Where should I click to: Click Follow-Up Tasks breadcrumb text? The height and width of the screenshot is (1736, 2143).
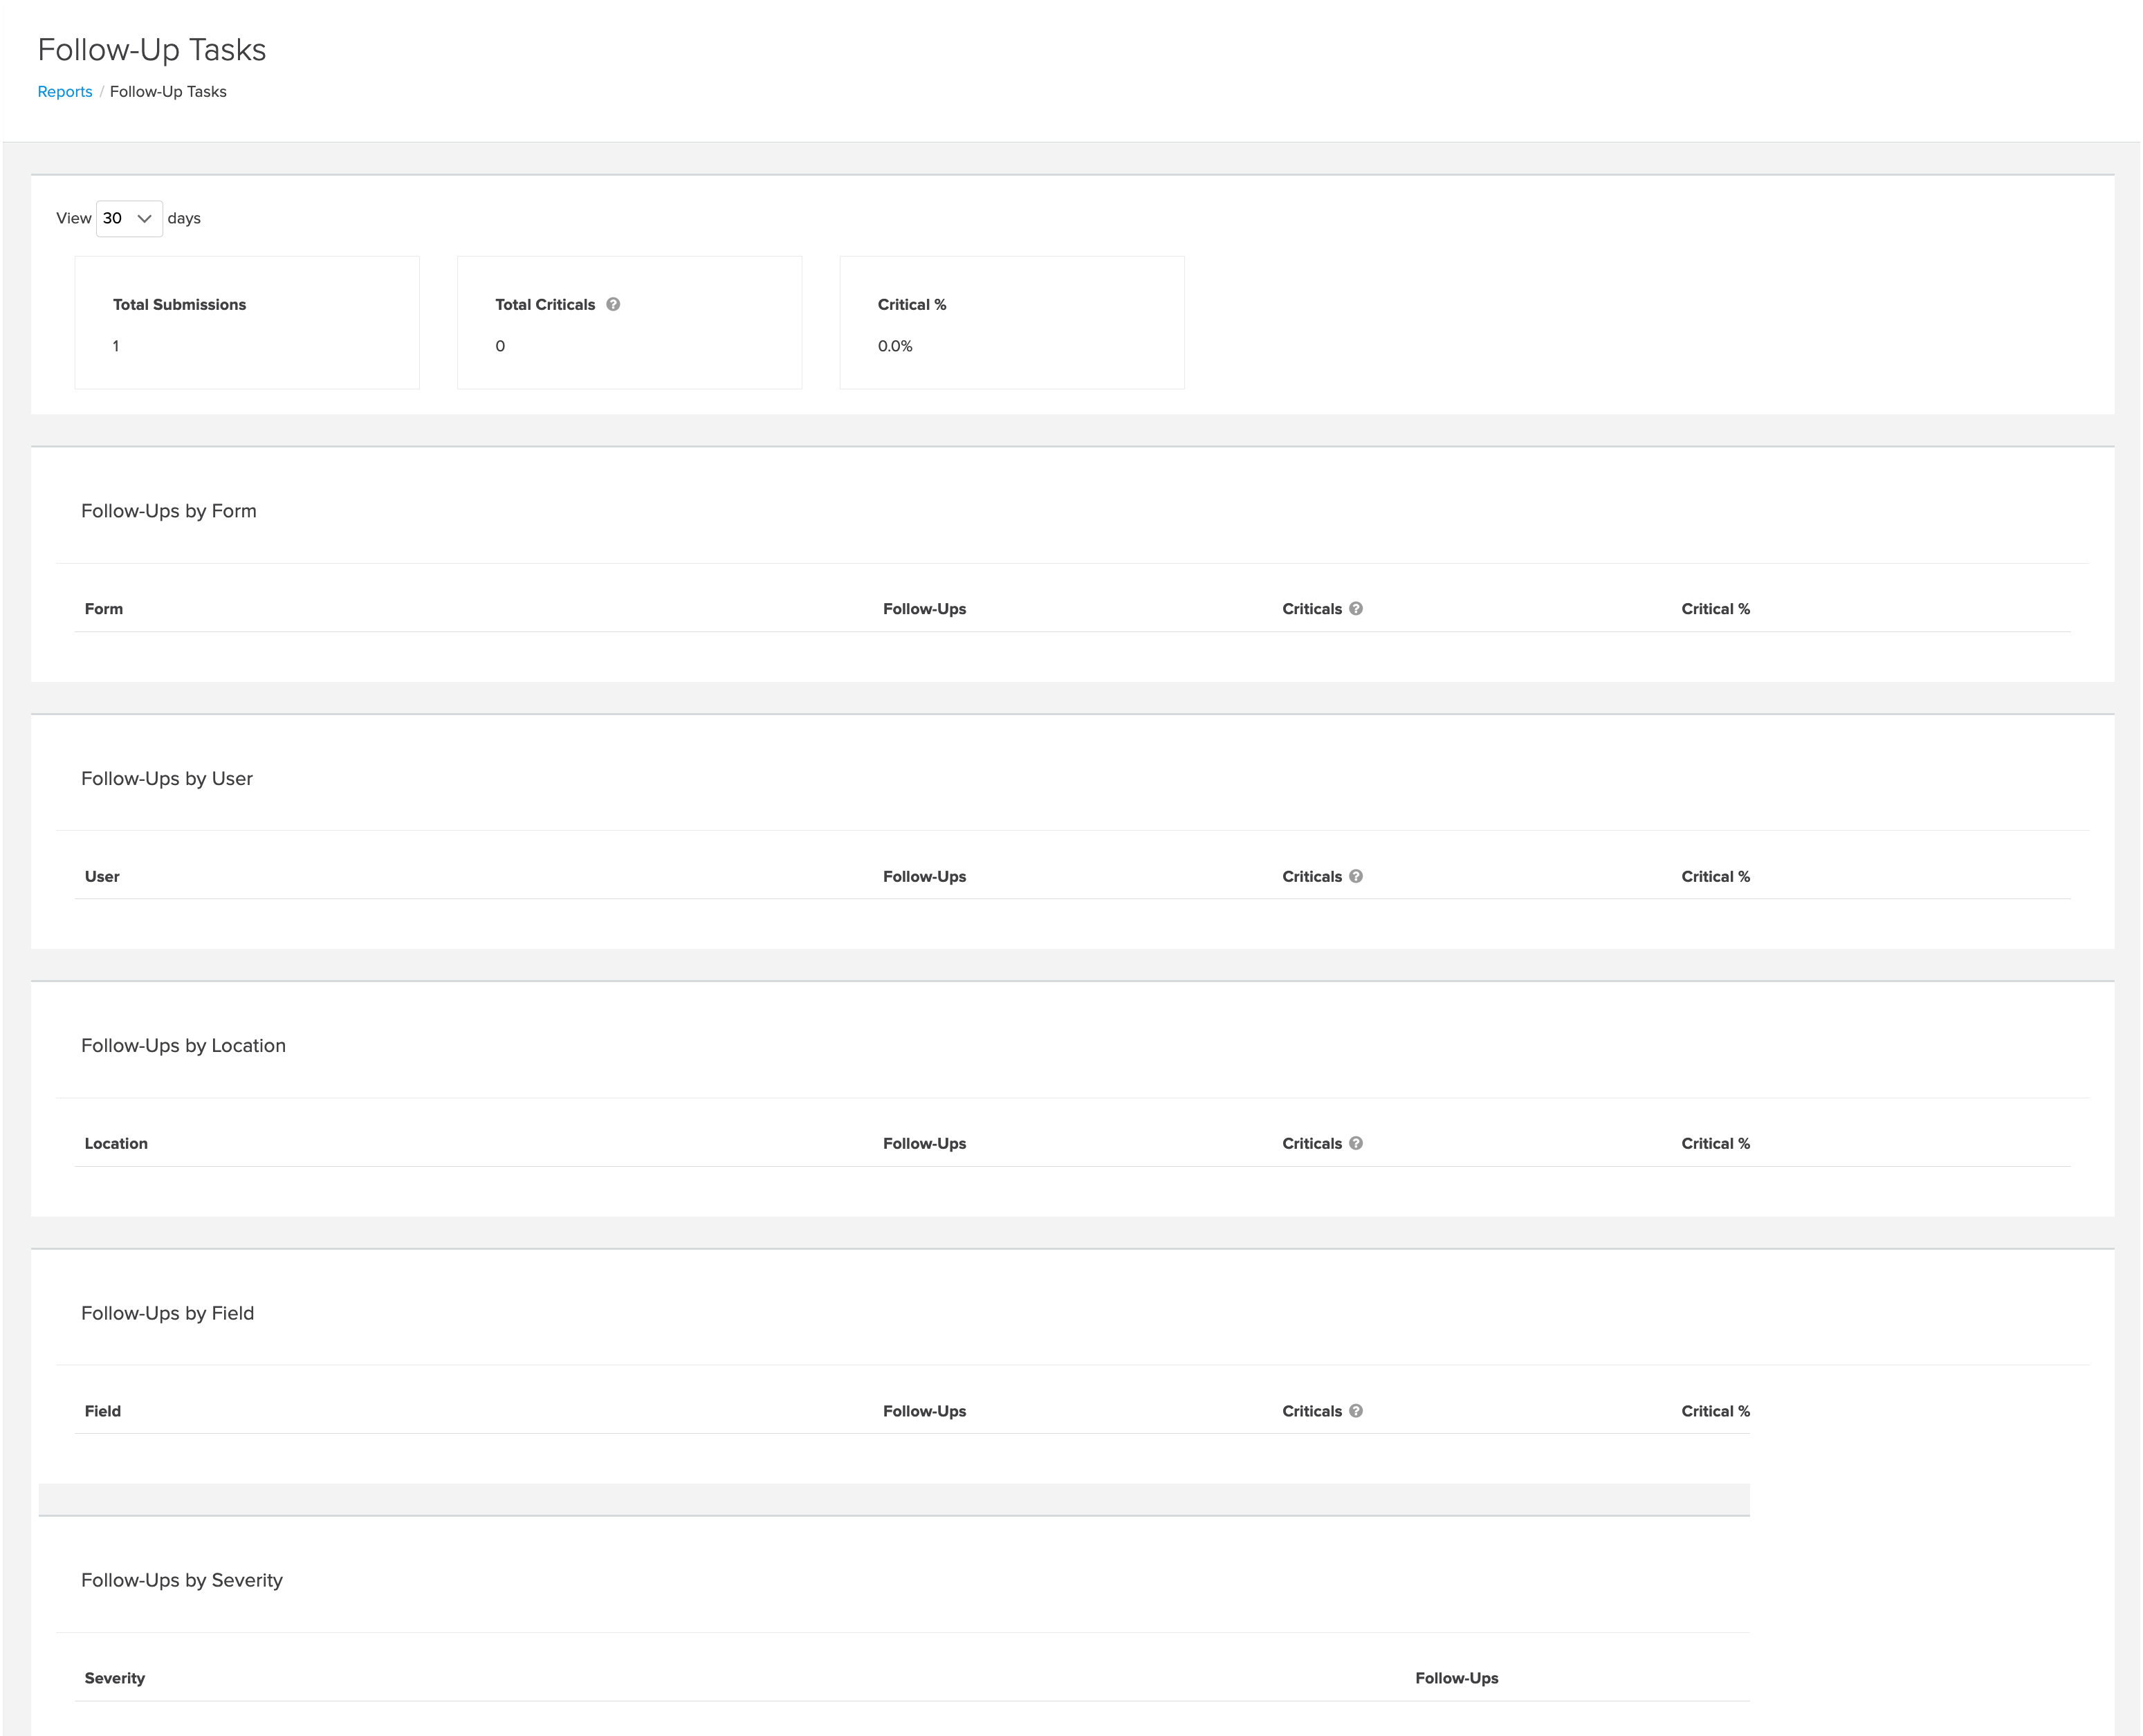168,92
